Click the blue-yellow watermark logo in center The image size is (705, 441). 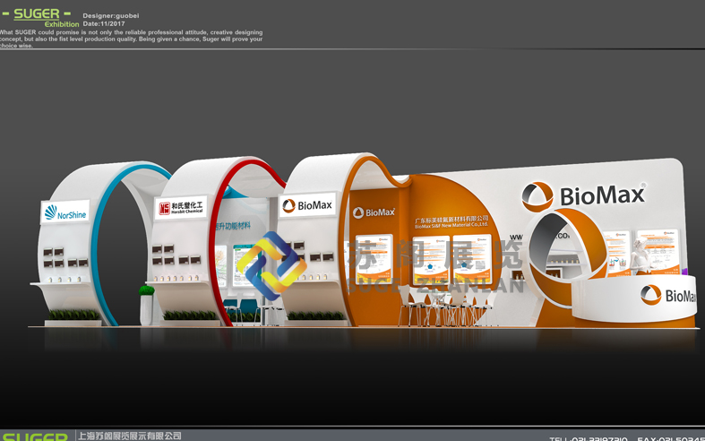[x=271, y=265]
